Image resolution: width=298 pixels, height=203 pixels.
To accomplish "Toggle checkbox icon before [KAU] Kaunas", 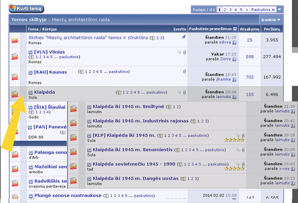I will tap(30, 72).
